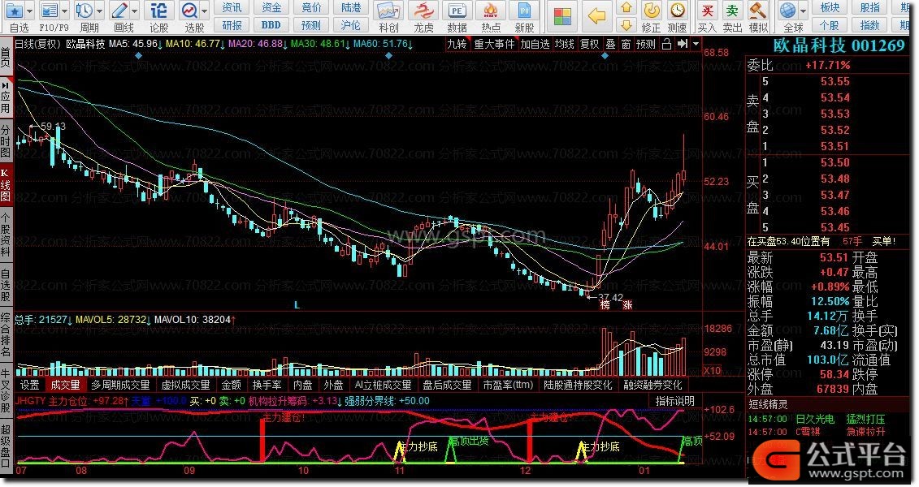Click the 指标说明 indicator description button
919x487 pixels.
pos(674,401)
